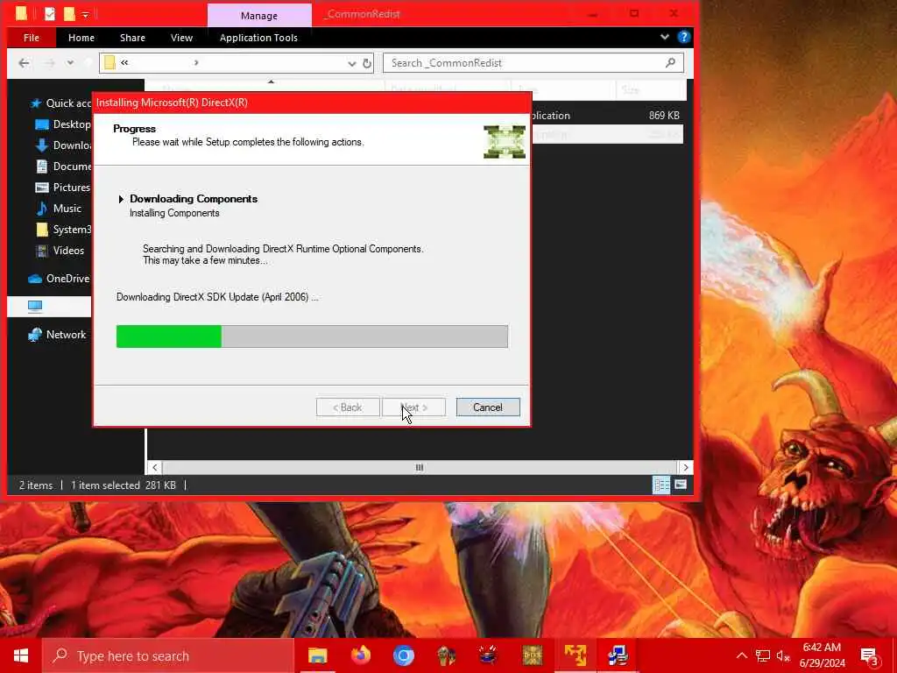Open the Windows Start menu
The height and width of the screenshot is (673, 897).
coord(21,655)
